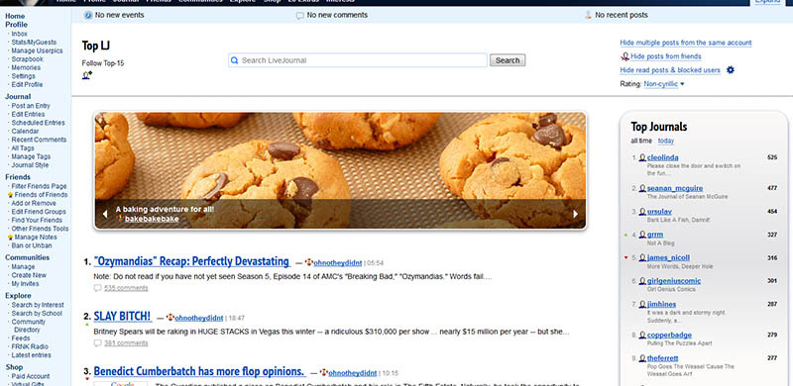The image size is (793, 386).
Task: Open the cleolinda journal link
Action: pos(662,157)
